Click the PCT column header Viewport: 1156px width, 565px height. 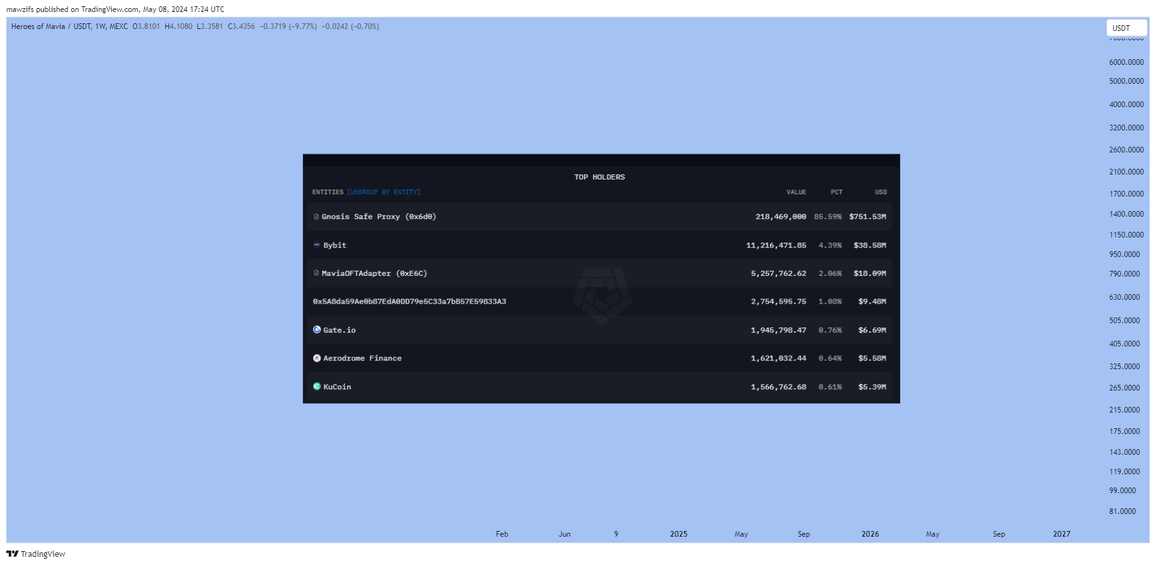click(837, 192)
